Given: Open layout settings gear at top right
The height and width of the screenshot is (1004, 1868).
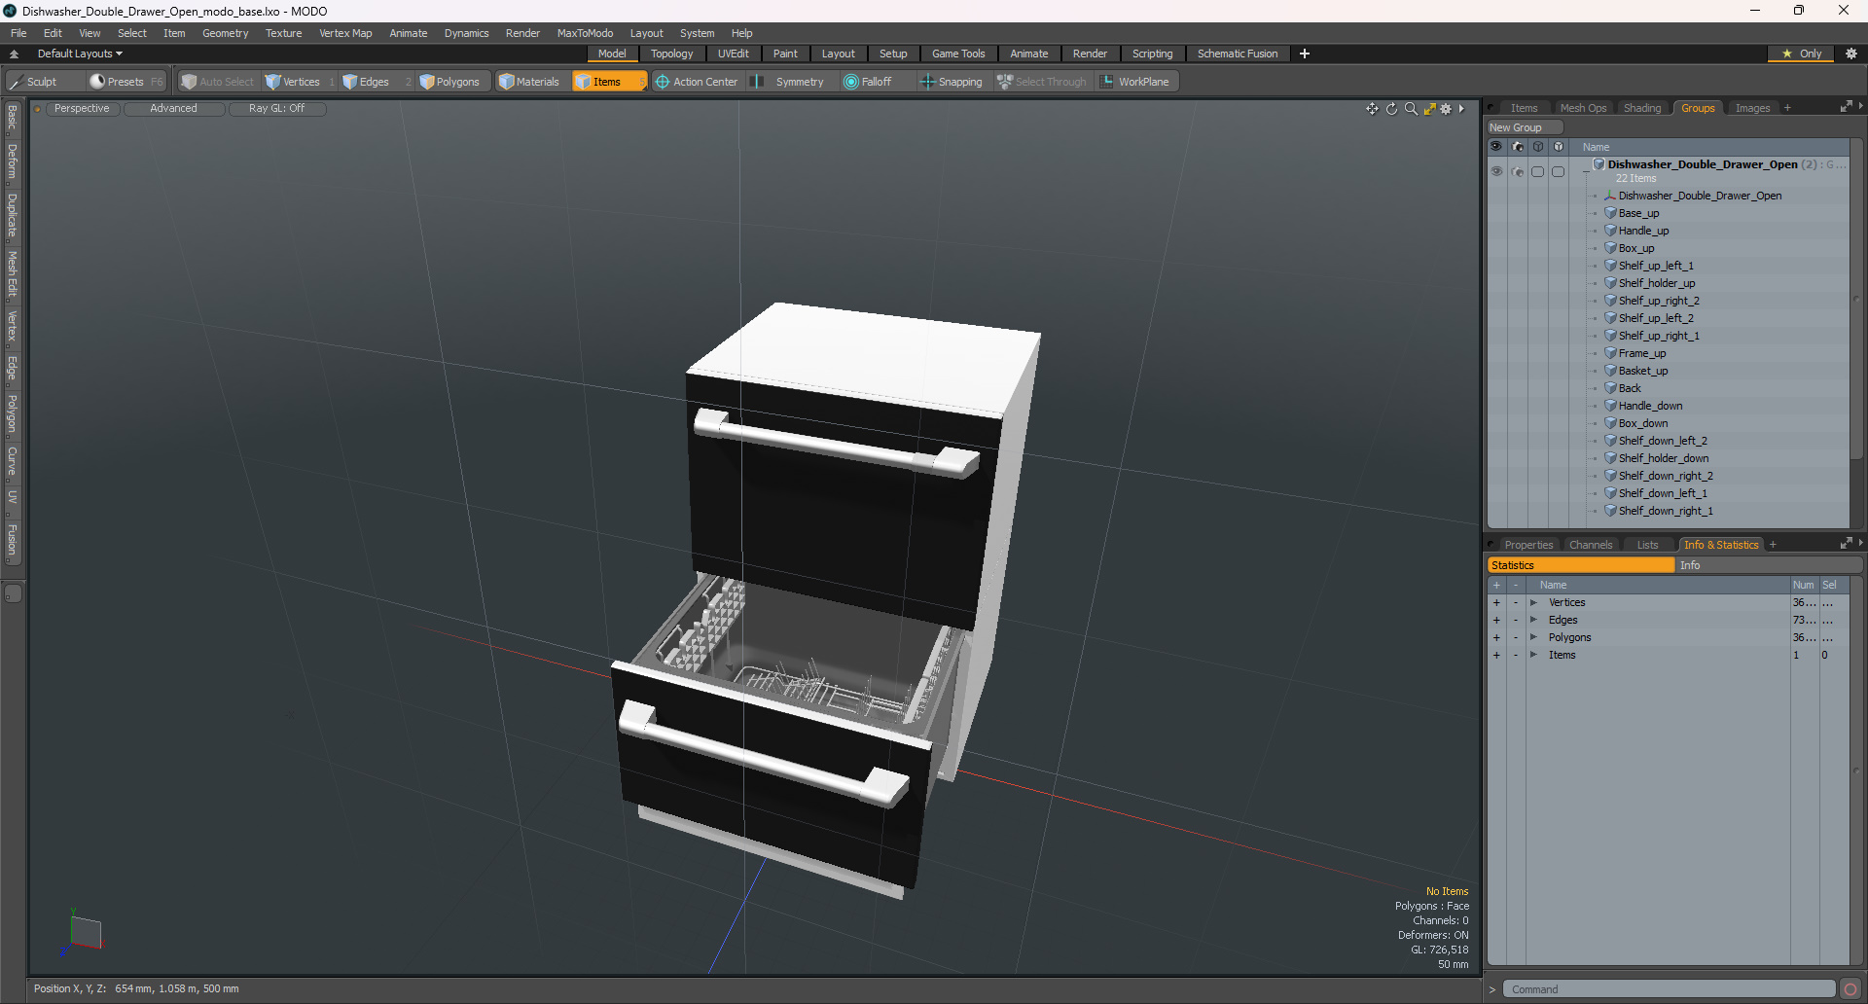Looking at the screenshot, I should (x=1851, y=54).
